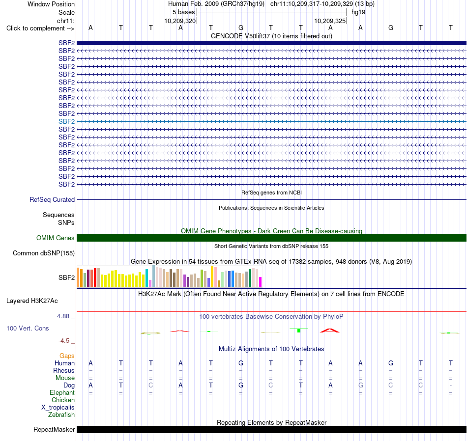
Task: Click the 'RefSeq Curated' track label
Action: tap(52, 200)
